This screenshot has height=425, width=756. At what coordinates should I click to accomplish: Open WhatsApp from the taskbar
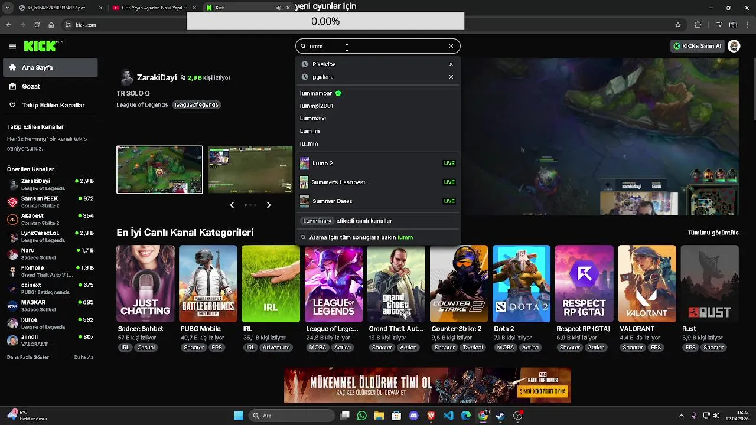362,416
